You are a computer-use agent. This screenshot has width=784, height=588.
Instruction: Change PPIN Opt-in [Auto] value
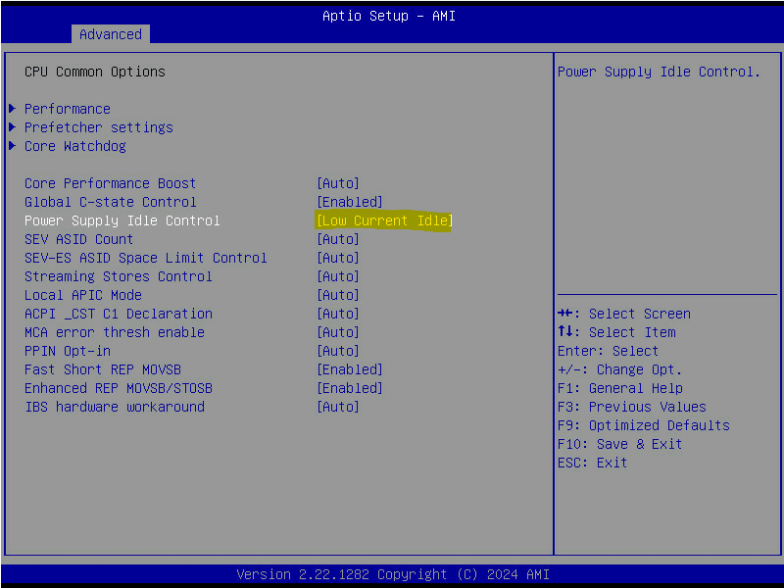(338, 351)
